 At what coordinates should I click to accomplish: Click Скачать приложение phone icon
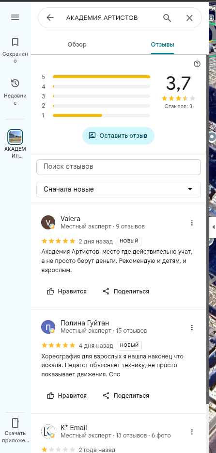click(x=15, y=422)
